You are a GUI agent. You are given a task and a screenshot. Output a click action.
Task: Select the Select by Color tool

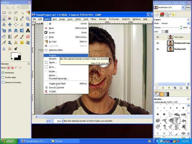coord(28,12)
